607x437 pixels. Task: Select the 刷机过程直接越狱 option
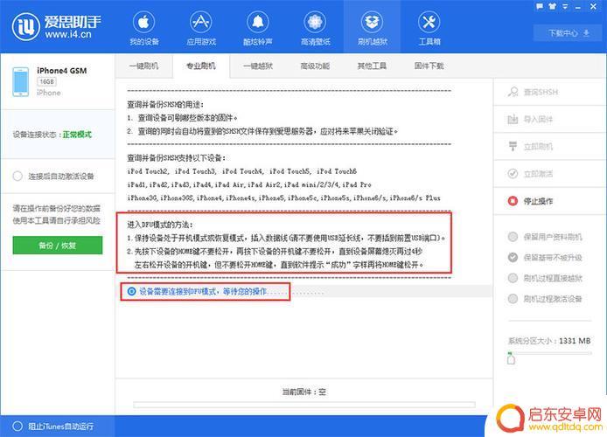(545, 278)
